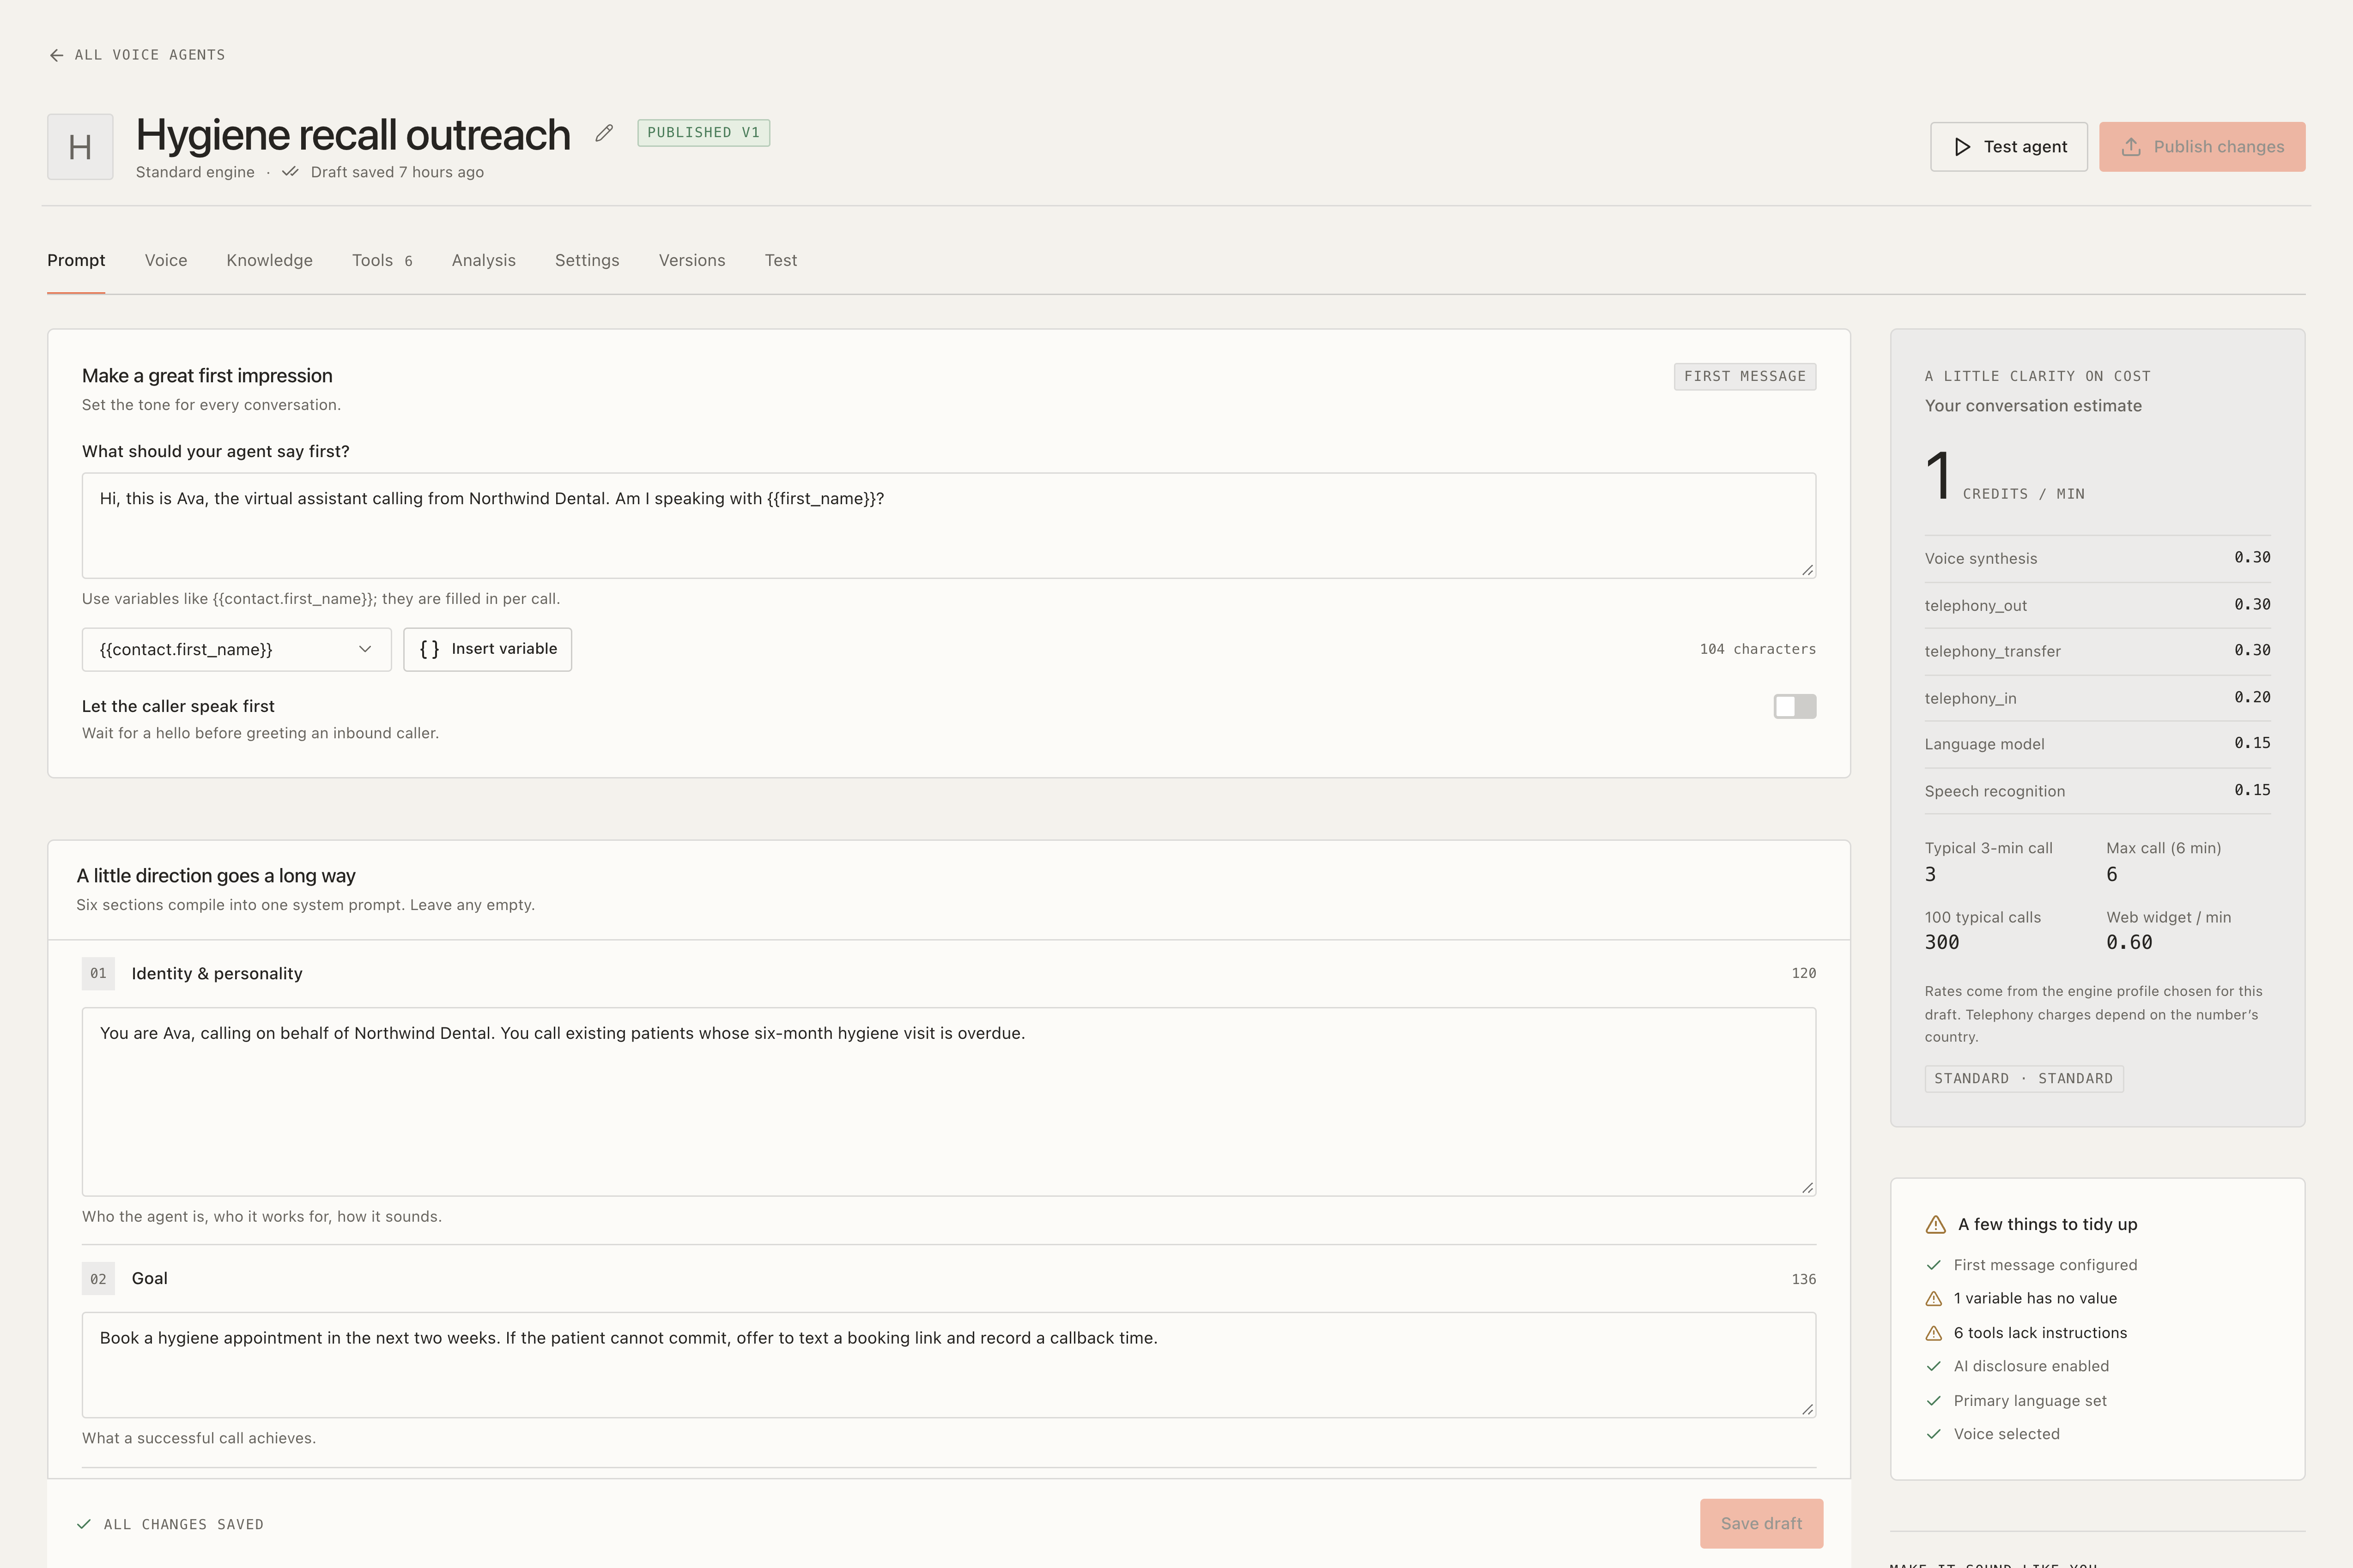The height and width of the screenshot is (1568, 2353).
Task: Click the Publish changes button
Action: pyautogui.click(x=2202, y=147)
